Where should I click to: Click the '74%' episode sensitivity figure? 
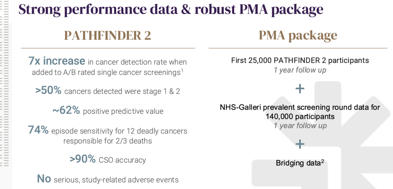coord(38,130)
